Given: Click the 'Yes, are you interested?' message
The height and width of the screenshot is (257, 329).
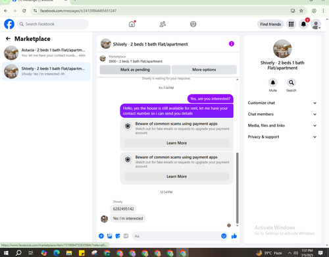Looking at the screenshot, I should coord(211,99).
